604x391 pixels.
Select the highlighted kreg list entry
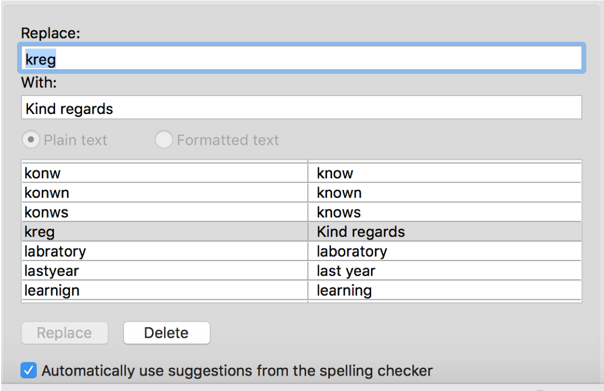coord(40,232)
